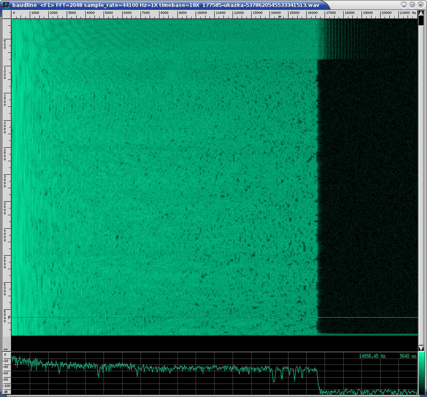The image size is (427, 397).
Task: Click the 500 label on time ruler
Action: coord(5,44)
